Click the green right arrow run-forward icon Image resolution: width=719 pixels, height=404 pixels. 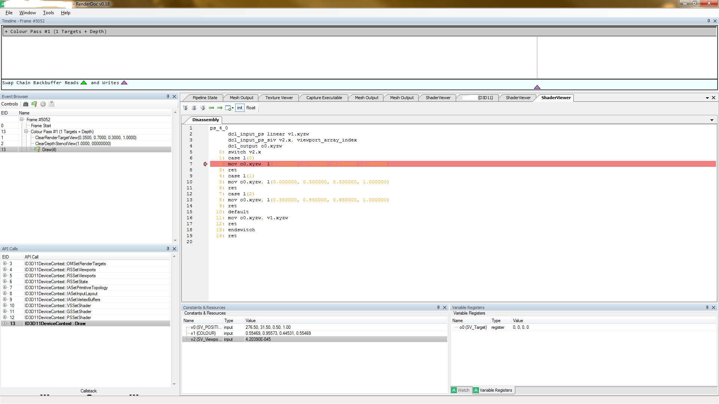coord(220,108)
